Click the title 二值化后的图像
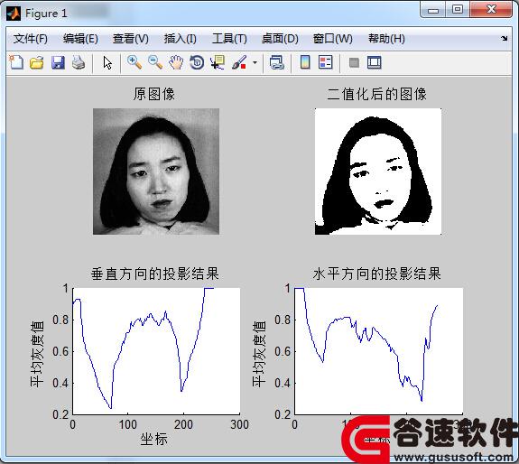This screenshot has height=464, width=519. coord(376,94)
